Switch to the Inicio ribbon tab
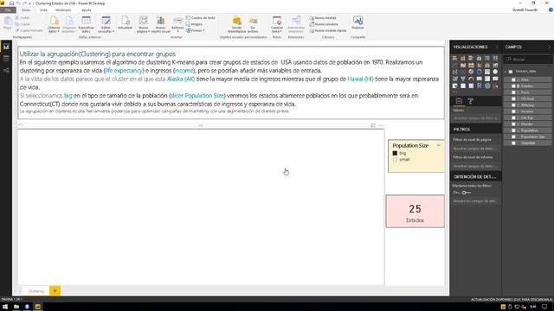Viewport: 554px width, 311px height. click(x=26, y=10)
